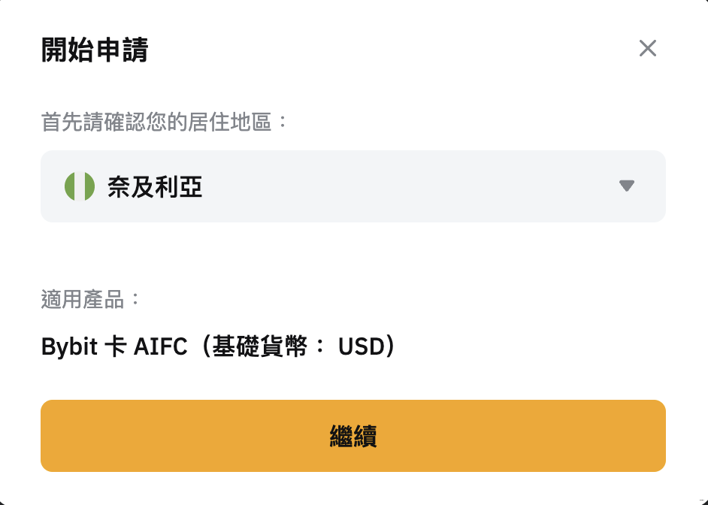This screenshot has height=505, width=708.
Task: Click the word Bybit in product line
Action: (67, 347)
